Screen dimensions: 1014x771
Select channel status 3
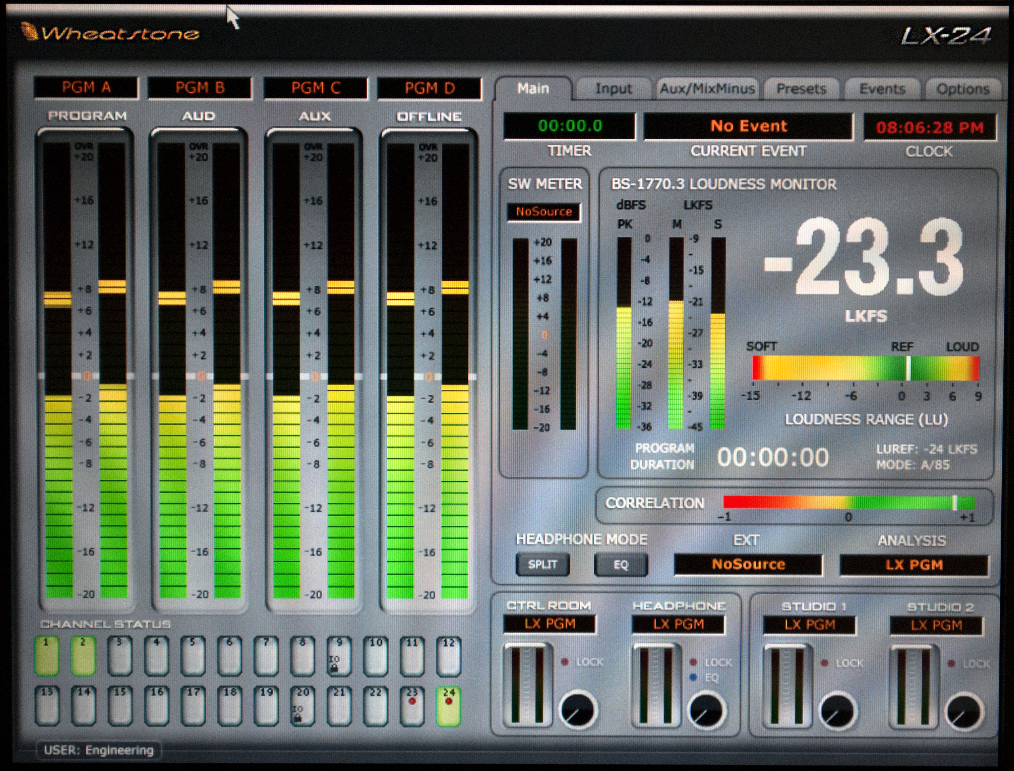pyautogui.click(x=120, y=656)
